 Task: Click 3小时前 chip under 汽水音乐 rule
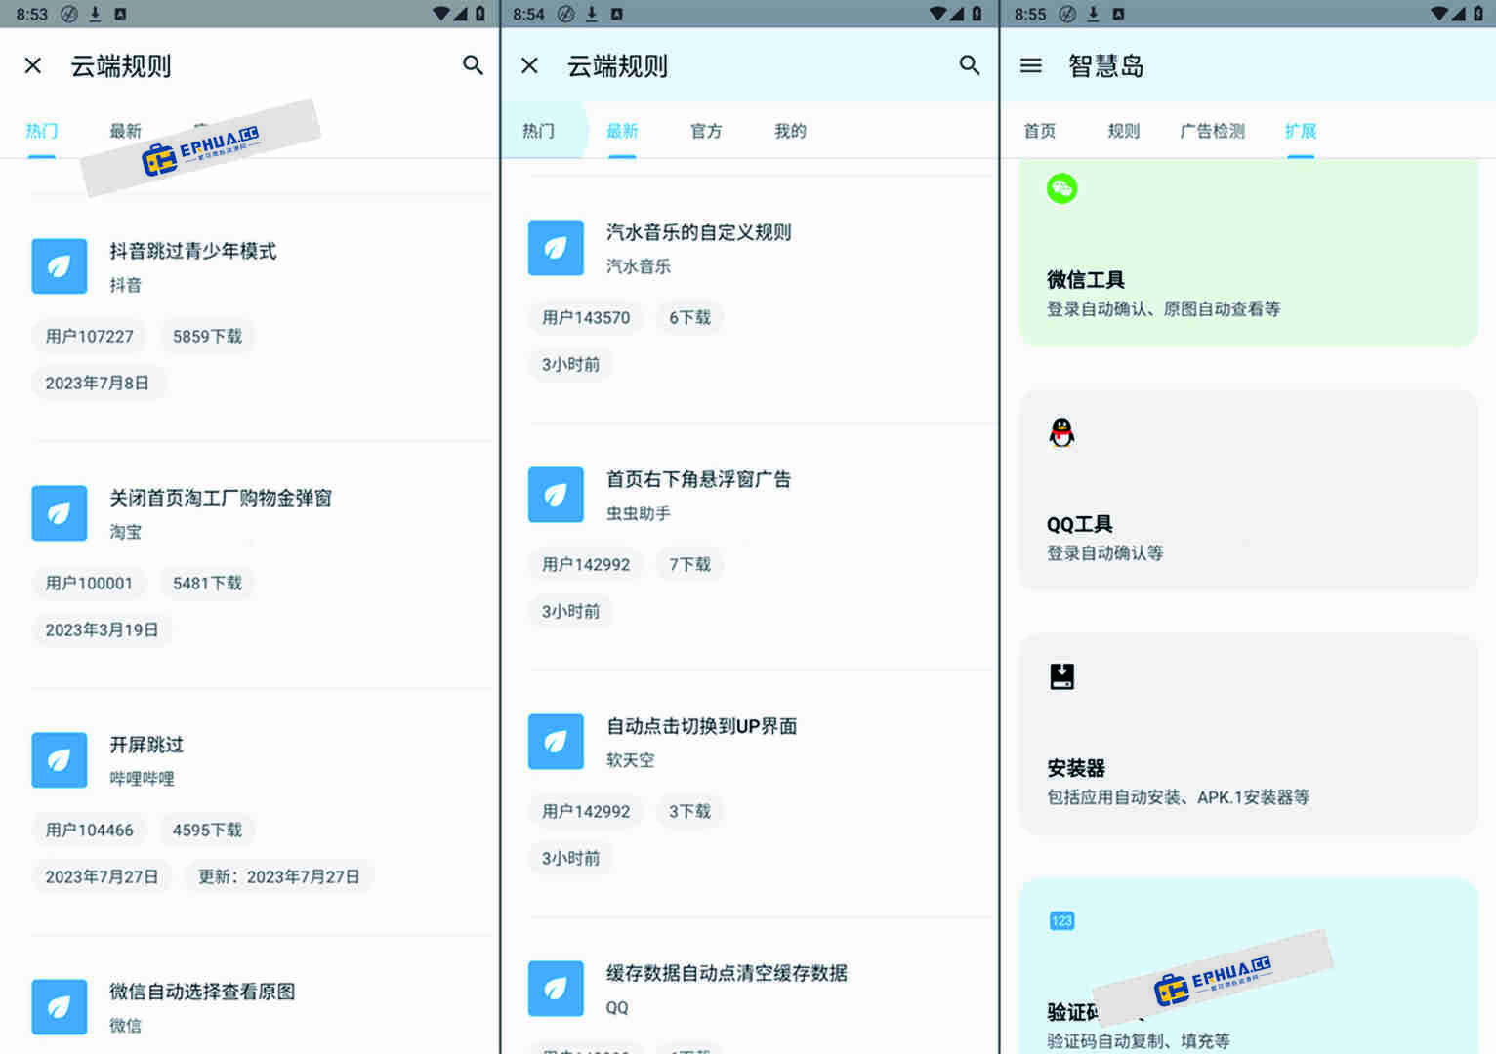click(x=571, y=364)
